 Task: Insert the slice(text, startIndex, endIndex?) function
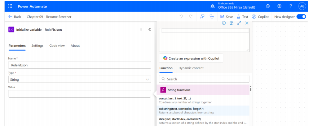(203, 121)
